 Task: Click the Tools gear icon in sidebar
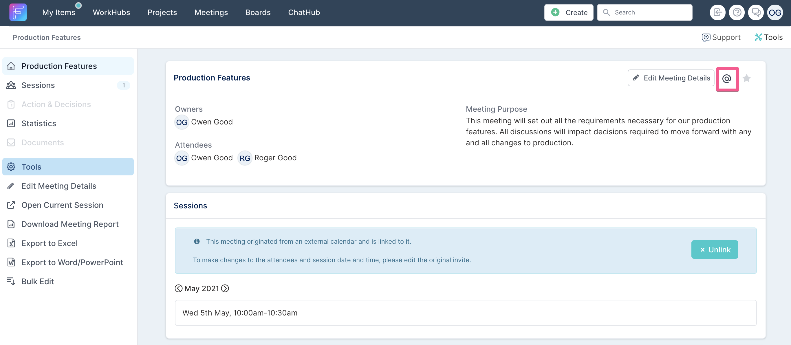point(11,167)
